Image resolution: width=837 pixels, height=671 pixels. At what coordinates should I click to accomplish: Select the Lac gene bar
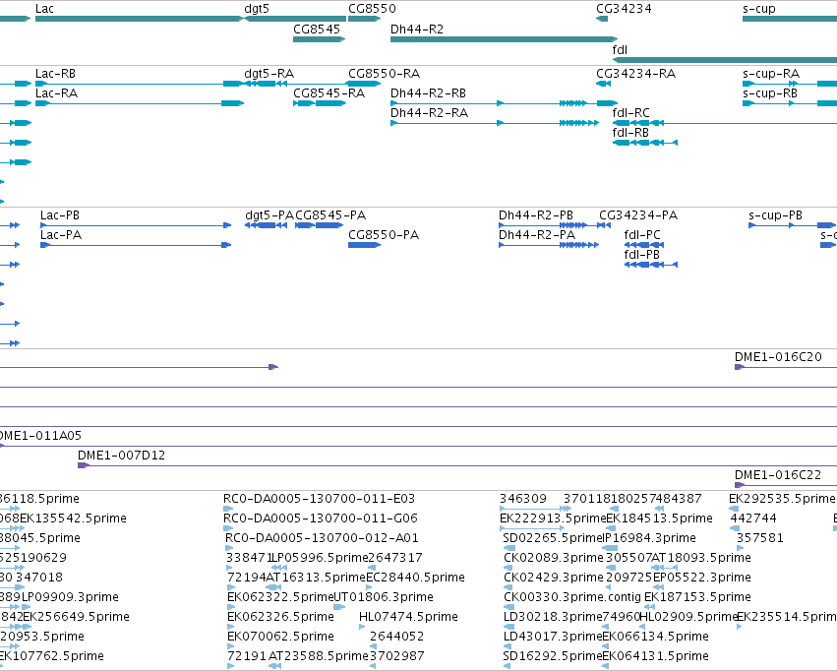tap(140, 19)
